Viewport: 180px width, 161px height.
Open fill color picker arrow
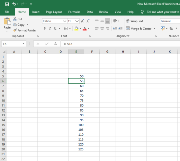point(80,29)
